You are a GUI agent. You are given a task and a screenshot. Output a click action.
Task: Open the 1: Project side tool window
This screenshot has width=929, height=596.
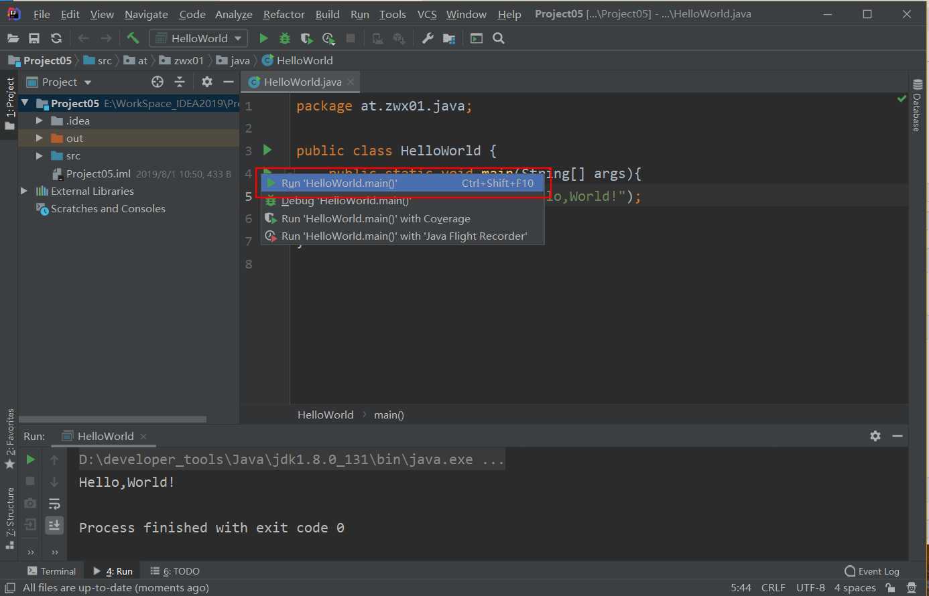[9, 104]
